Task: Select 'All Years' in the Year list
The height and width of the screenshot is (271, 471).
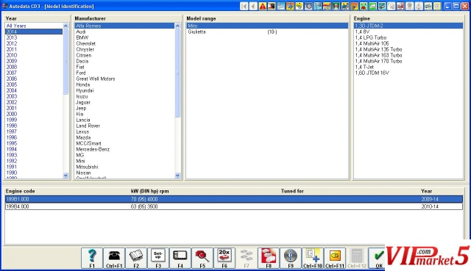Action: pos(34,26)
